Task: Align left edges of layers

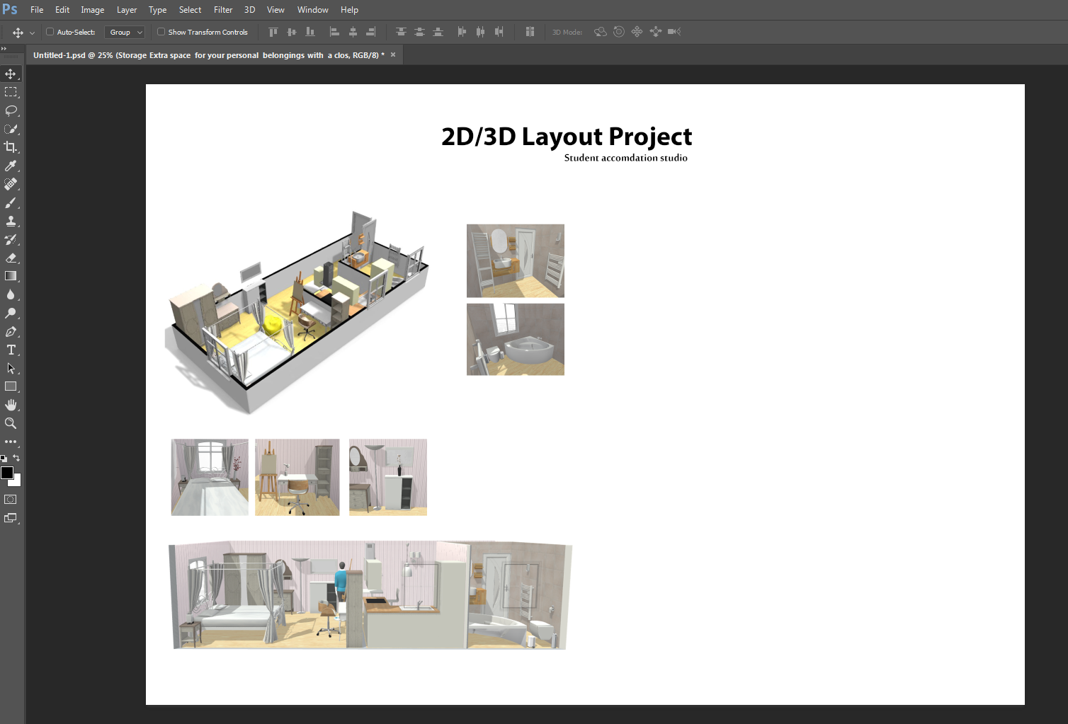Action: coord(334,32)
